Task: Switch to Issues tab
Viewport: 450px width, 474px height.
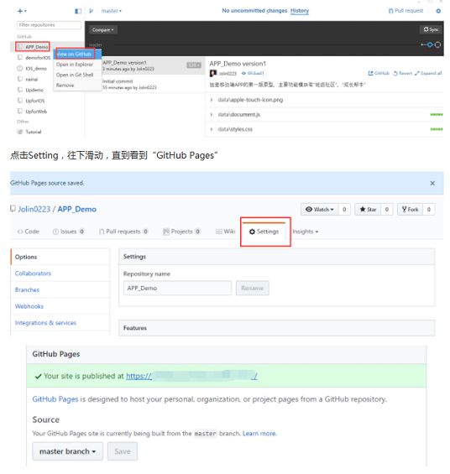Action: (68, 232)
